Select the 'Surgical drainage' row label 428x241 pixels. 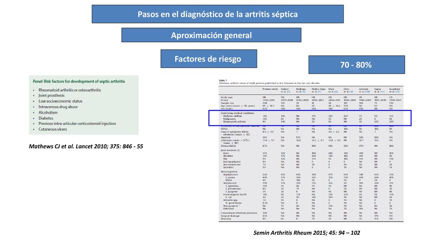pyautogui.click(x=230, y=216)
